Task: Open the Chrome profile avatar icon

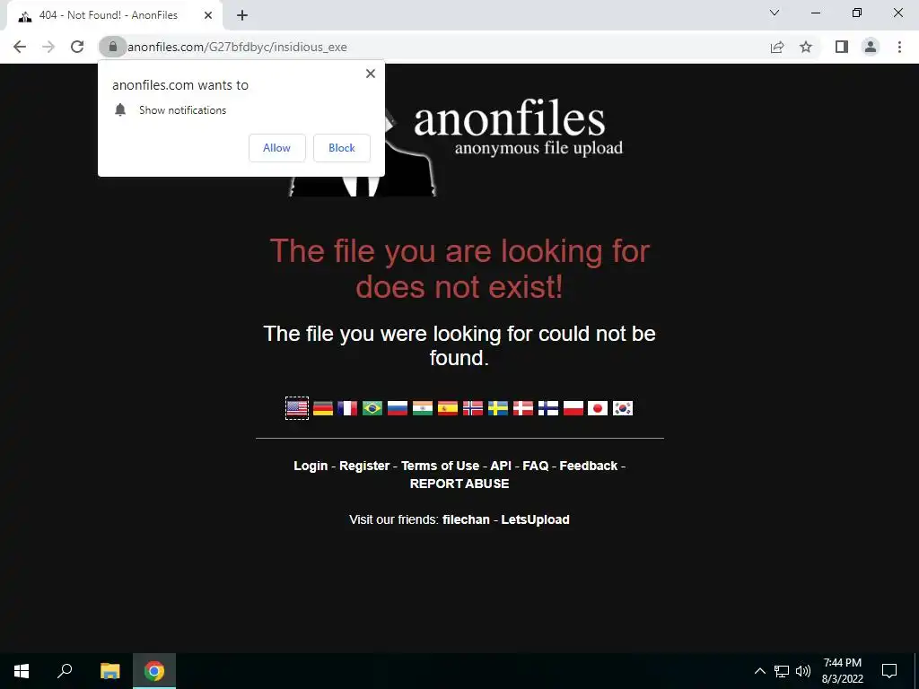Action: click(871, 47)
